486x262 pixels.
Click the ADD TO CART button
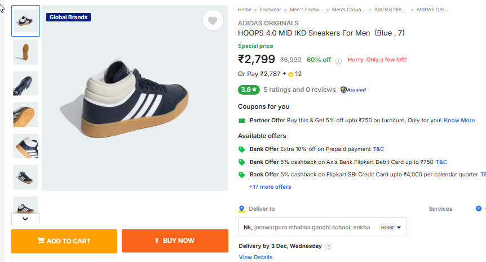pos(64,241)
